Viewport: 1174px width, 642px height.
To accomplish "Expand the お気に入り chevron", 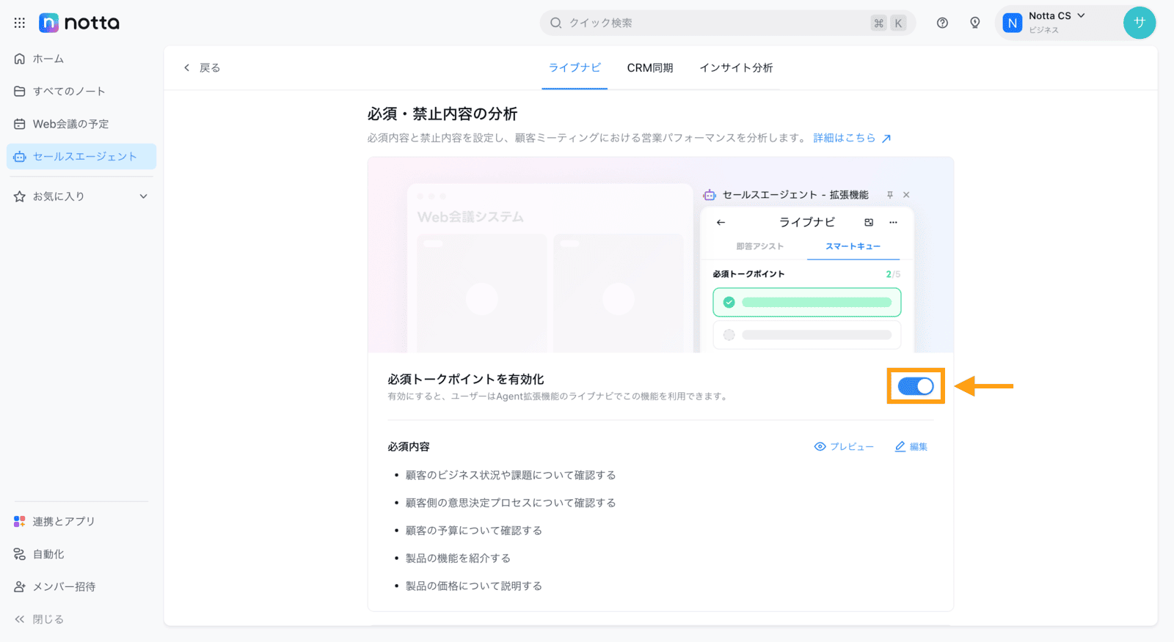I will point(144,196).
